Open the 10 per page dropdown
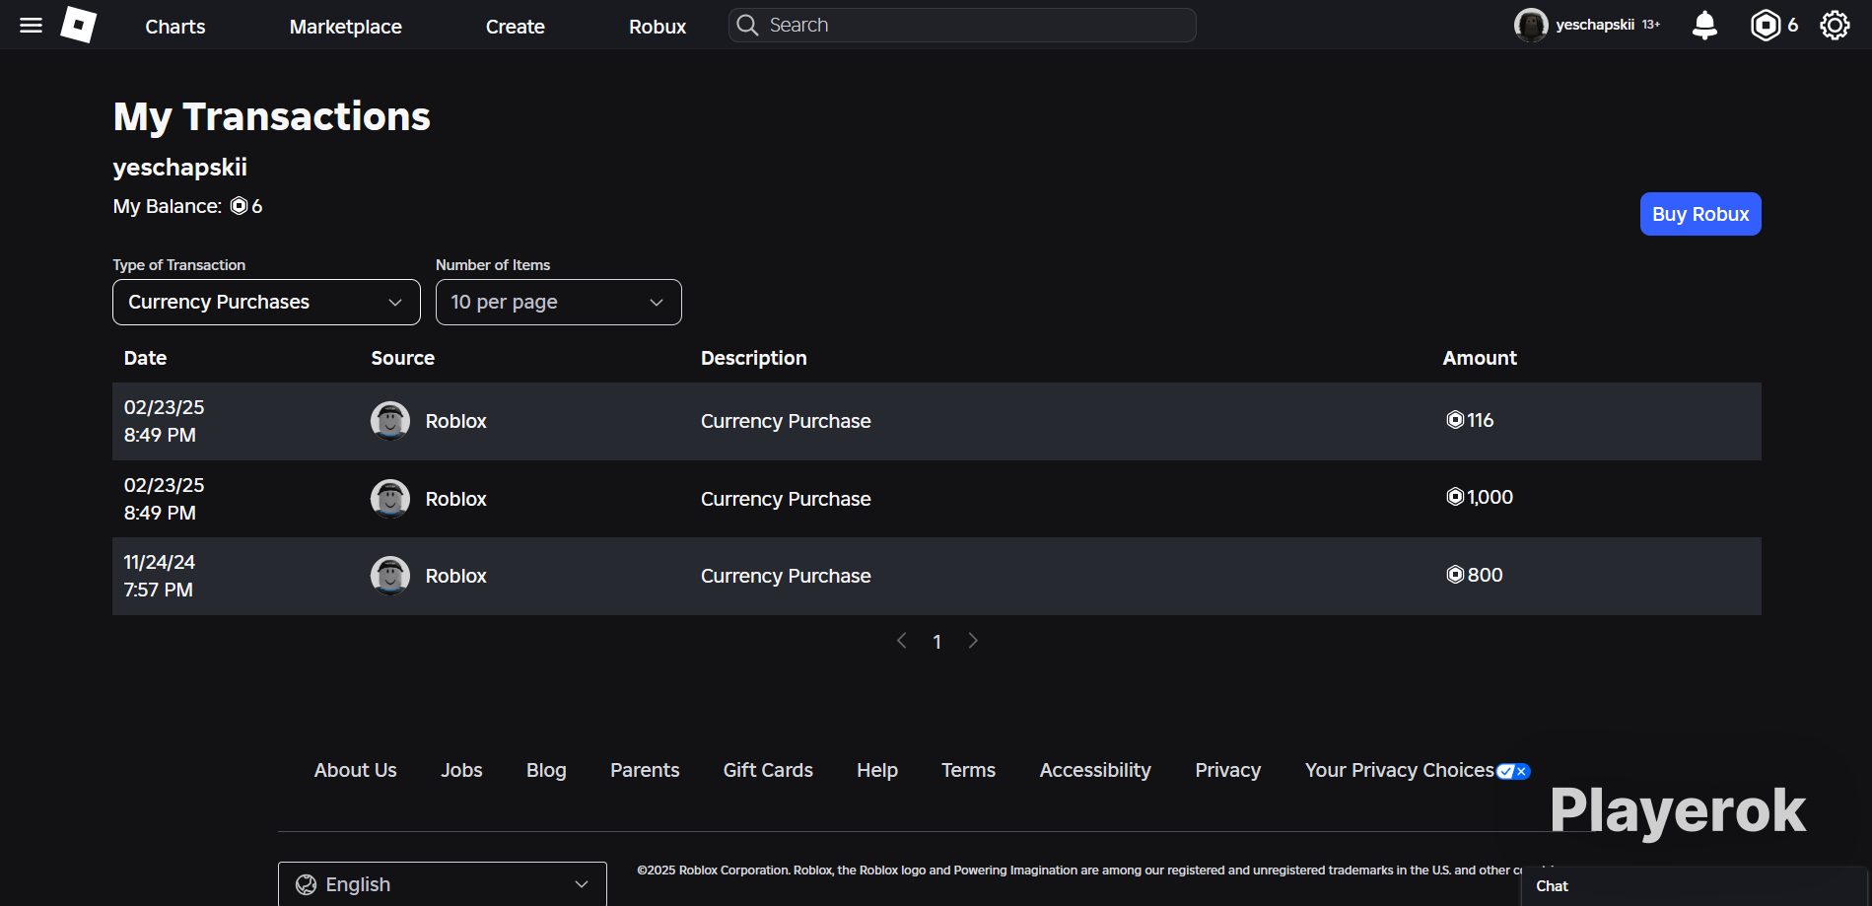Image resolution: width=1872 pixels, height=906 pixels. [558, 302]
